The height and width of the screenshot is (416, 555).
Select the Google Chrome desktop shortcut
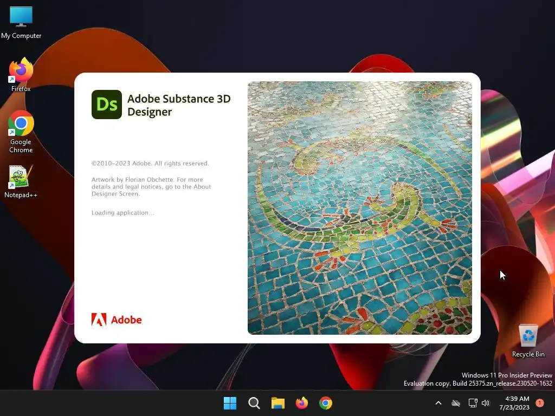21,132
